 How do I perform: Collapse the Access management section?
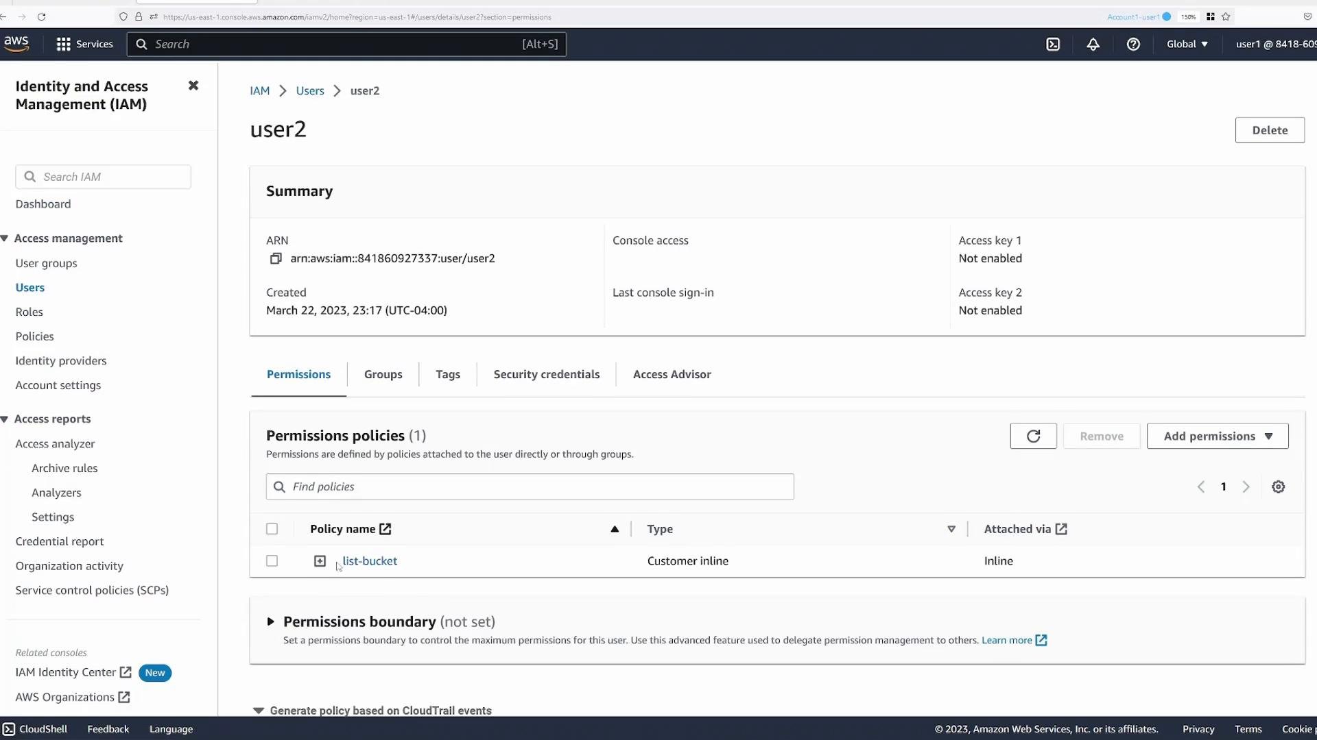click(4, 238)
